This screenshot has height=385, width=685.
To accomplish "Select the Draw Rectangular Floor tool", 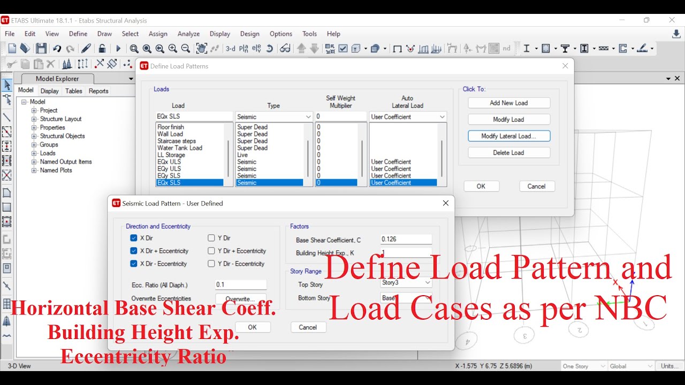I will [7, 206].
